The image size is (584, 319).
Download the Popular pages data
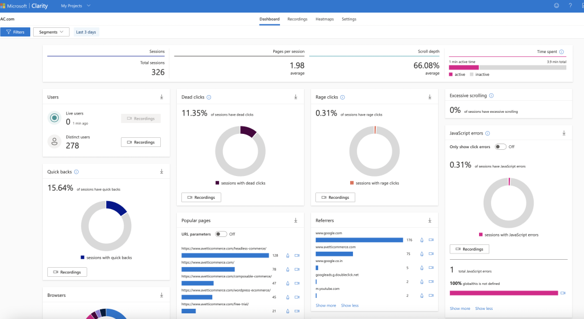(296, 220)
